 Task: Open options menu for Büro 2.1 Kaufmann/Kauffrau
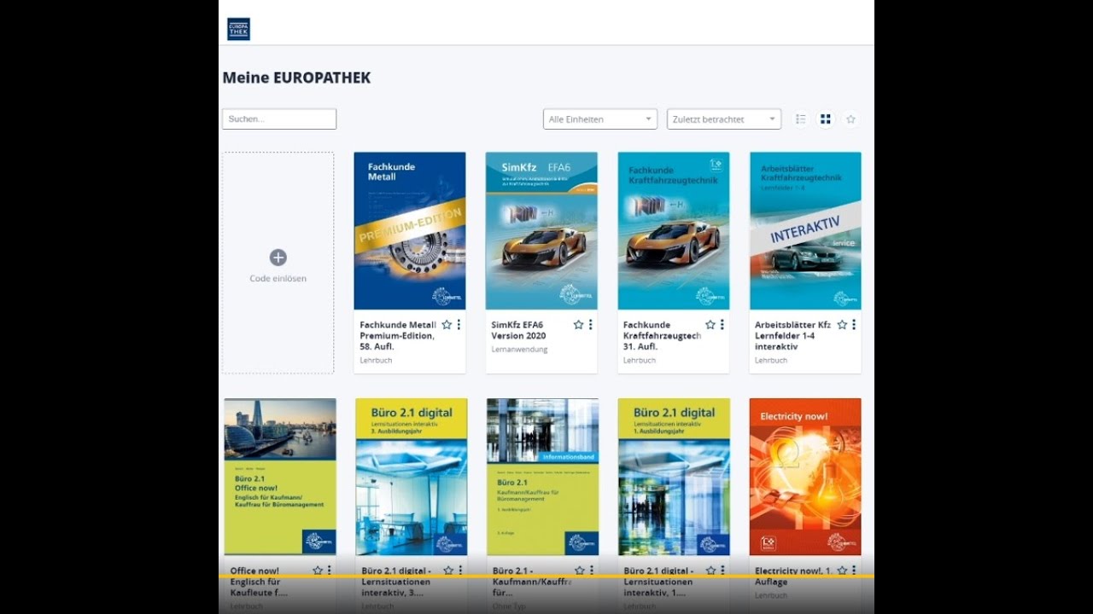pyautogui.click(x=591, y=571)
